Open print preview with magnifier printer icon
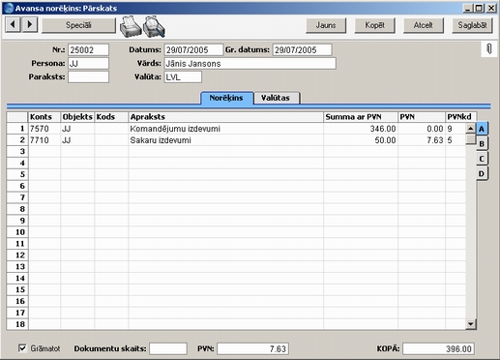Image resolution: width=500 pixels, height=360 pixels. tap(154, 27)
